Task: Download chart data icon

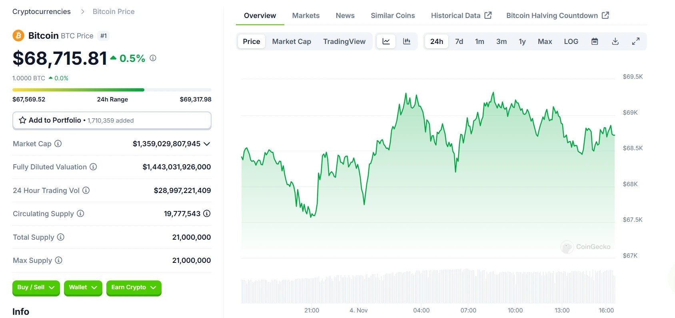Action: click(x=615, y=42)
